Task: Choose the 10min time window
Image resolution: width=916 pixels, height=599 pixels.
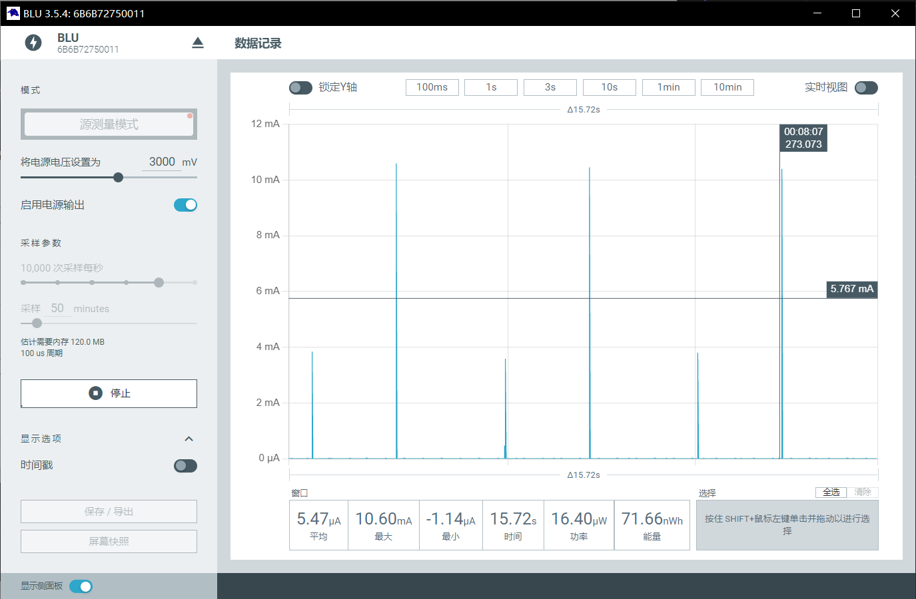Action: (x=727, y=87)
